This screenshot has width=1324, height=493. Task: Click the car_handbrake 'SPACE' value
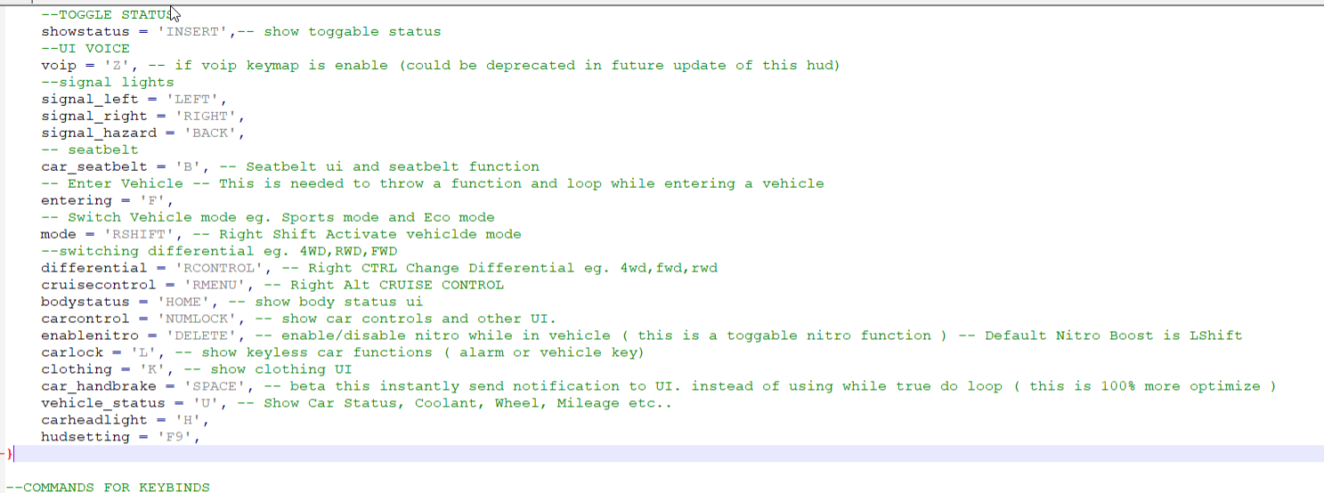[219, 386]
